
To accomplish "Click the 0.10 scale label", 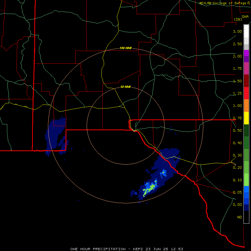I will 237,180.
